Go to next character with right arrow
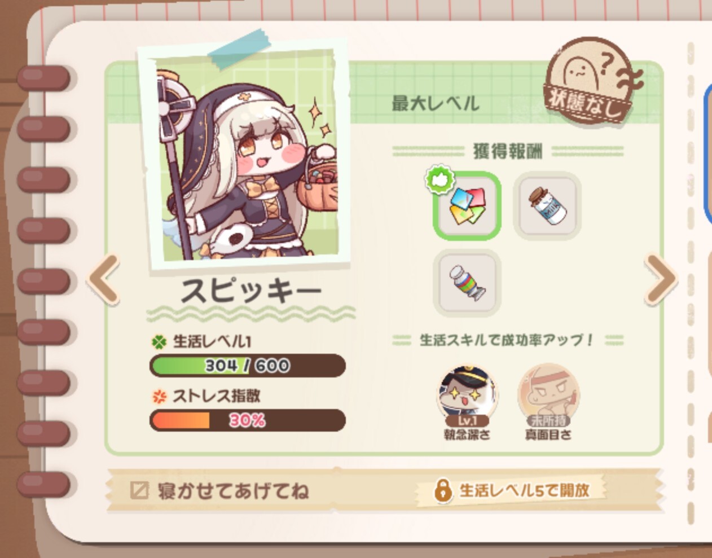712x558 pixels. [x=661, y=280]
